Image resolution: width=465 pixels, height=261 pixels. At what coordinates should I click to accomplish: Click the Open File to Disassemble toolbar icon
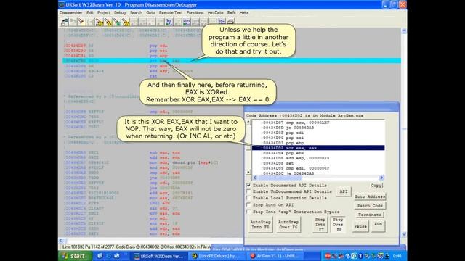tap(65, 22)
